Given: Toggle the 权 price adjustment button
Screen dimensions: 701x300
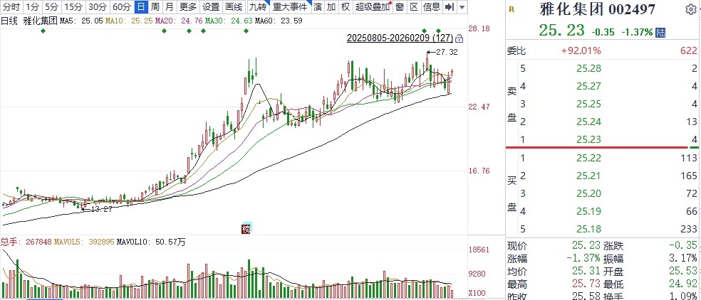Looking at the screenshot, I should 345,7.
